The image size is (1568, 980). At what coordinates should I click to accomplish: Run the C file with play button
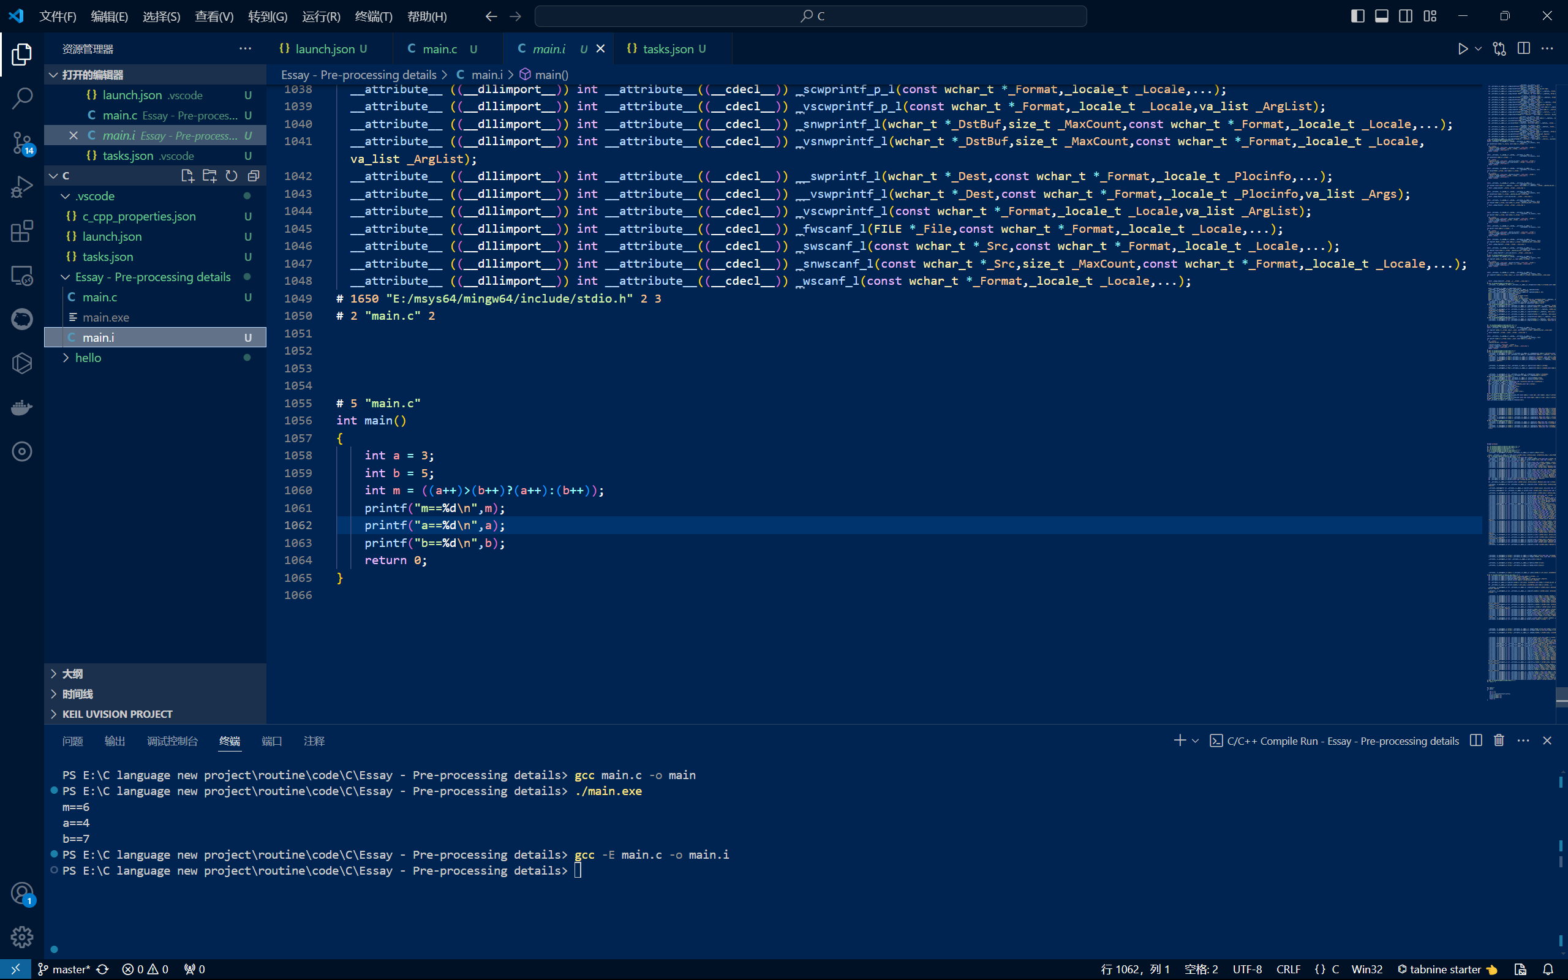pyautogui.click(x=1463, y=48)
